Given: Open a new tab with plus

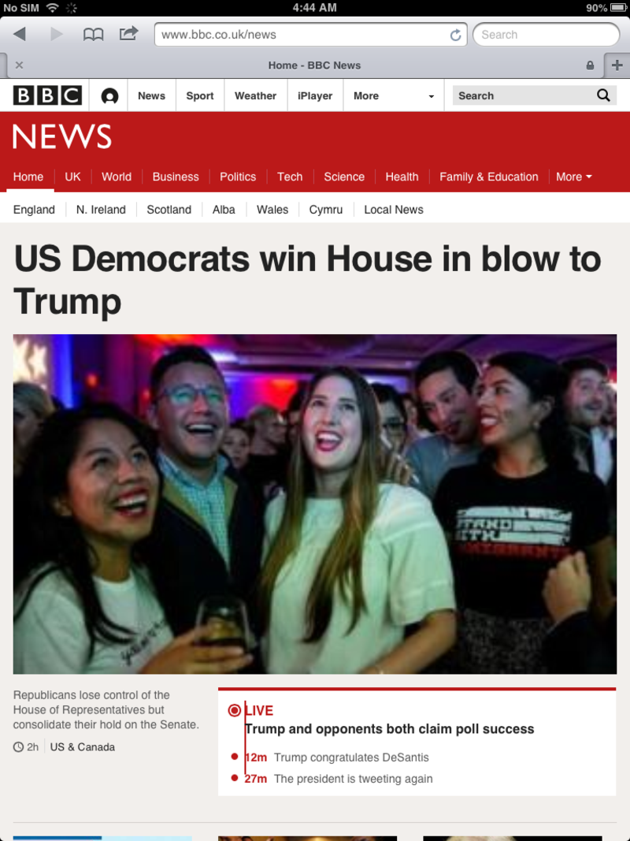Looking at the screenshot, I should [x=617, y=65].
